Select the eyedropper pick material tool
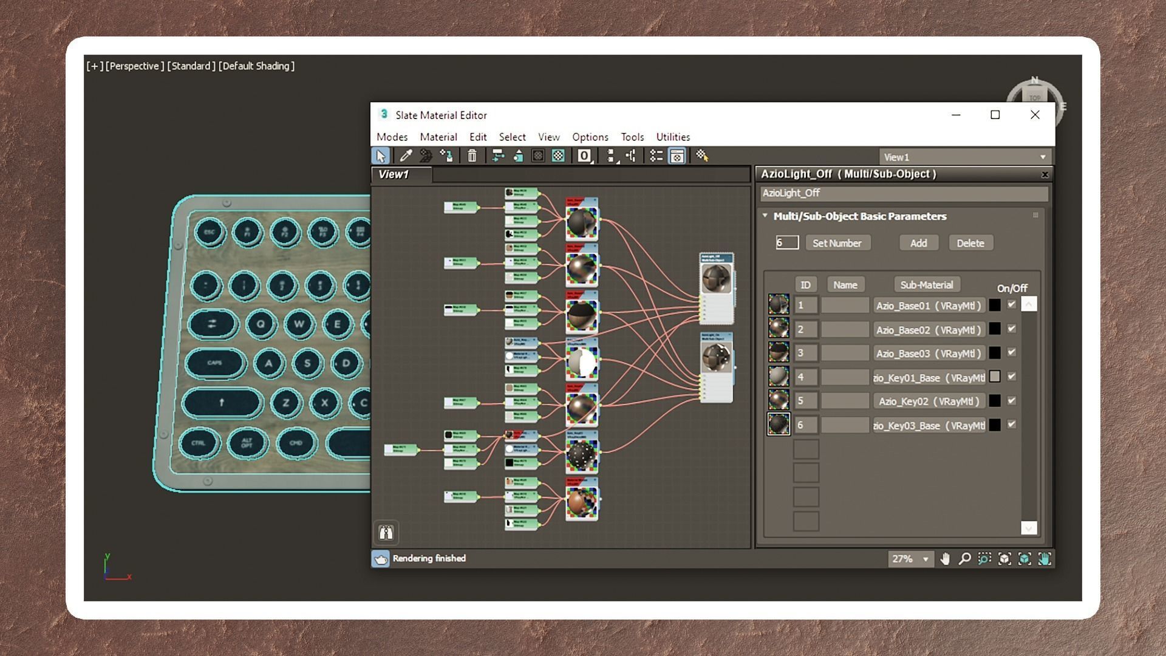Image resolution: width=1166 pixels, height=656 pixels. point(406,156)
